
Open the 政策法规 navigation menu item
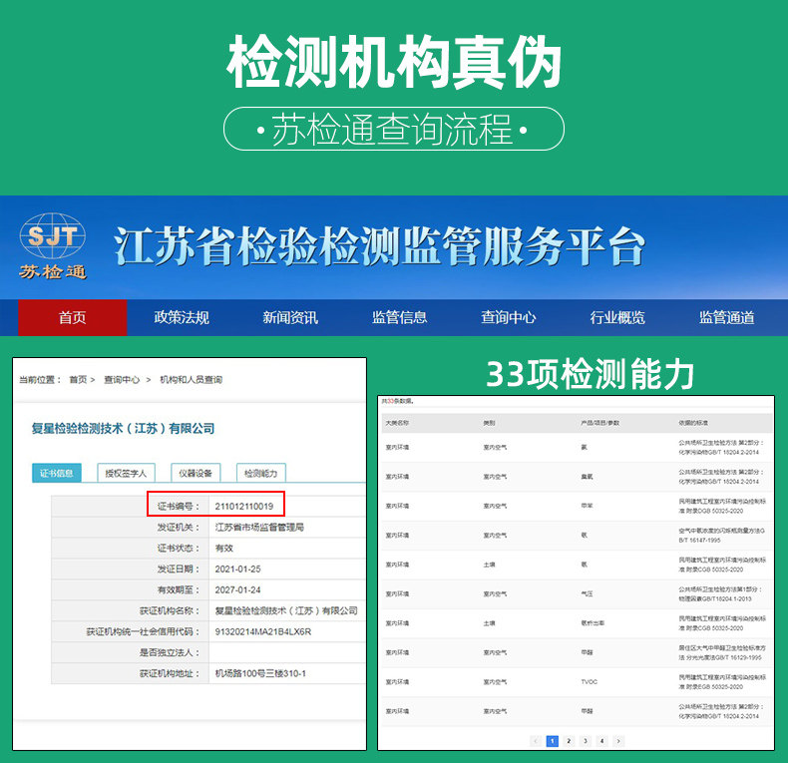click(182, 317)
